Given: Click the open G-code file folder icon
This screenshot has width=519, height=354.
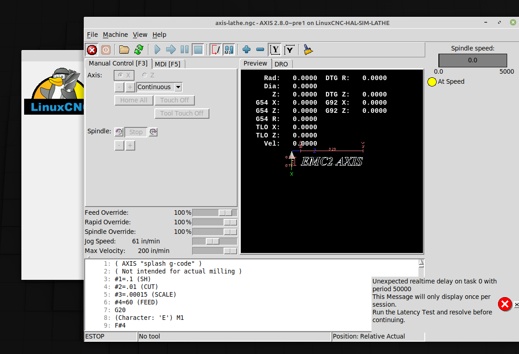Looking at the screenshot, I should [x=124, y=50].
